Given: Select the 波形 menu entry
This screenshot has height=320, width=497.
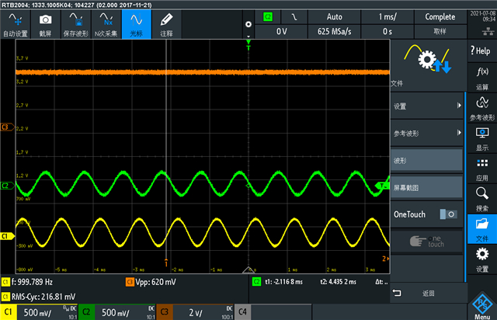Looking at the screenshot, I should coord(427,161).
